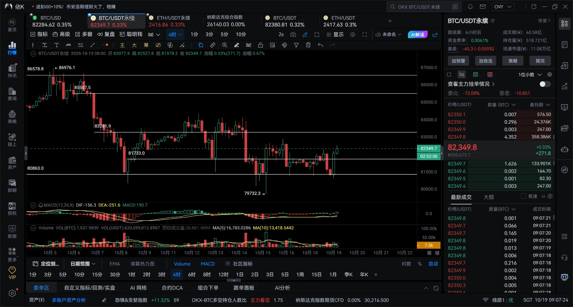Expand 4时 timeframe dropdown
573x307 pixels.
point(180,35)
